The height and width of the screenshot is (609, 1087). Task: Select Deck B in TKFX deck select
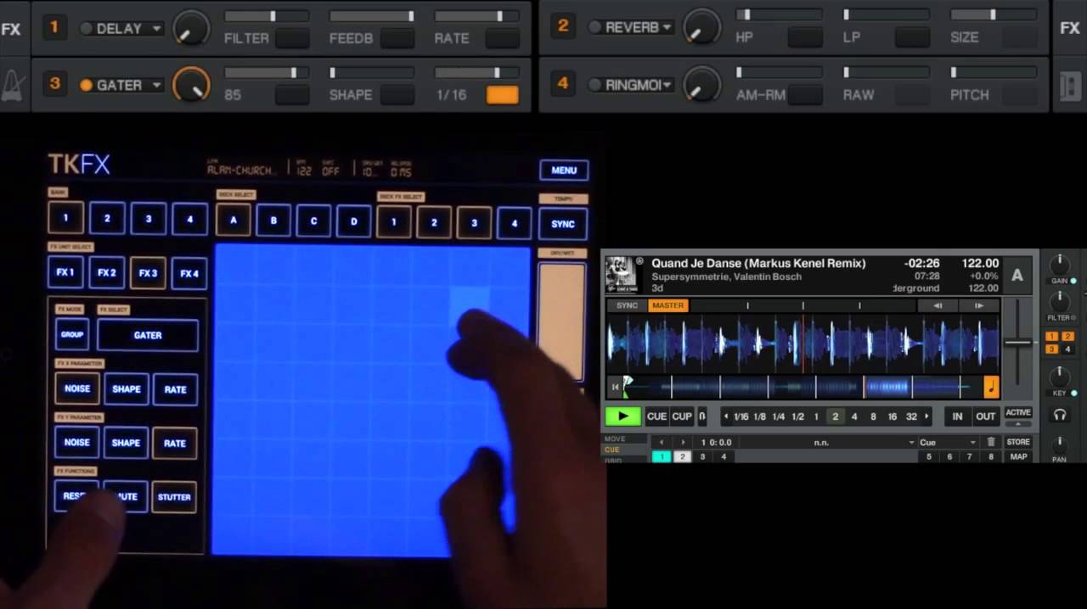273,221
